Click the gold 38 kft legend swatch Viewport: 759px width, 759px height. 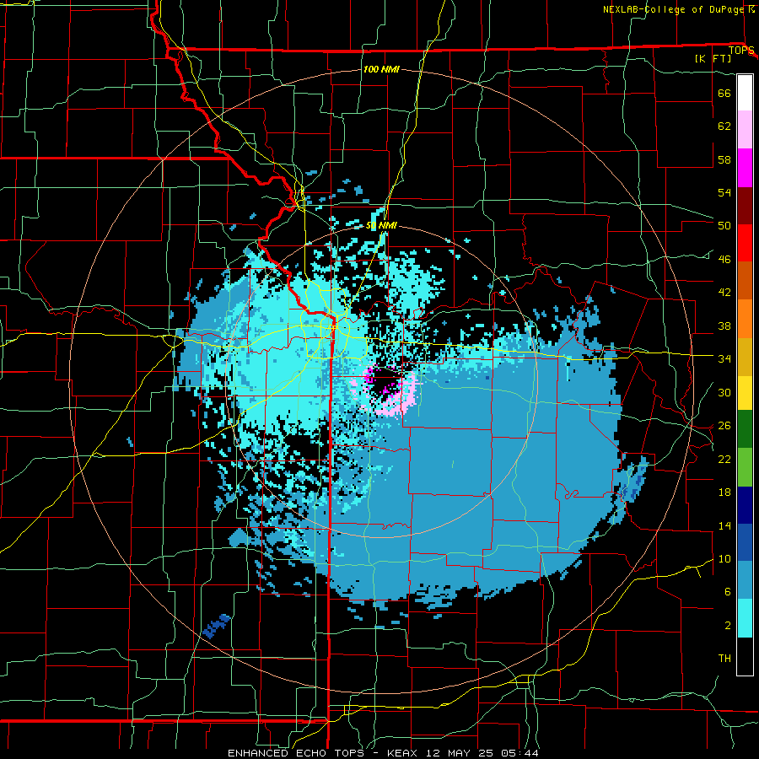745,357
